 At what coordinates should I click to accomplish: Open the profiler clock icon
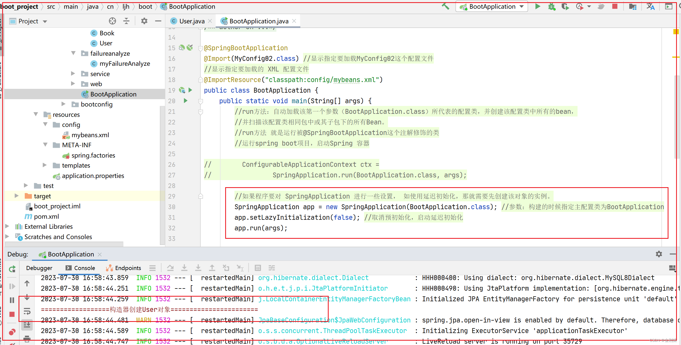pos(579,6)
